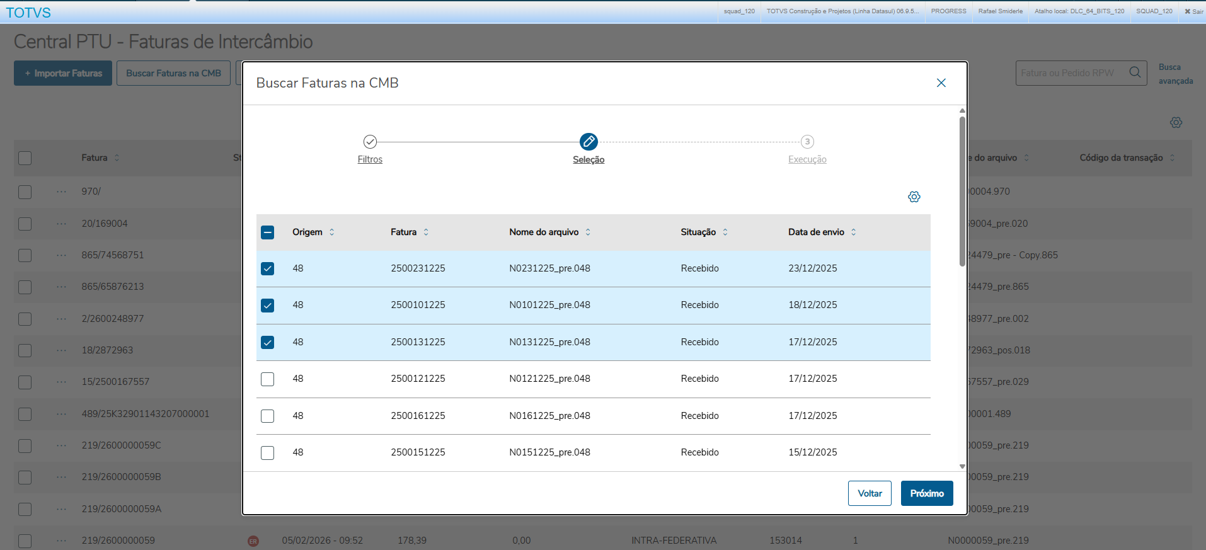The image size is (1206, 550).
Task: Click the Importar Faturas button
Action: (63, 73)
